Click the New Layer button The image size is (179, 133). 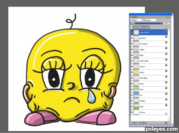pyautogui.click(x=137, y=123)
